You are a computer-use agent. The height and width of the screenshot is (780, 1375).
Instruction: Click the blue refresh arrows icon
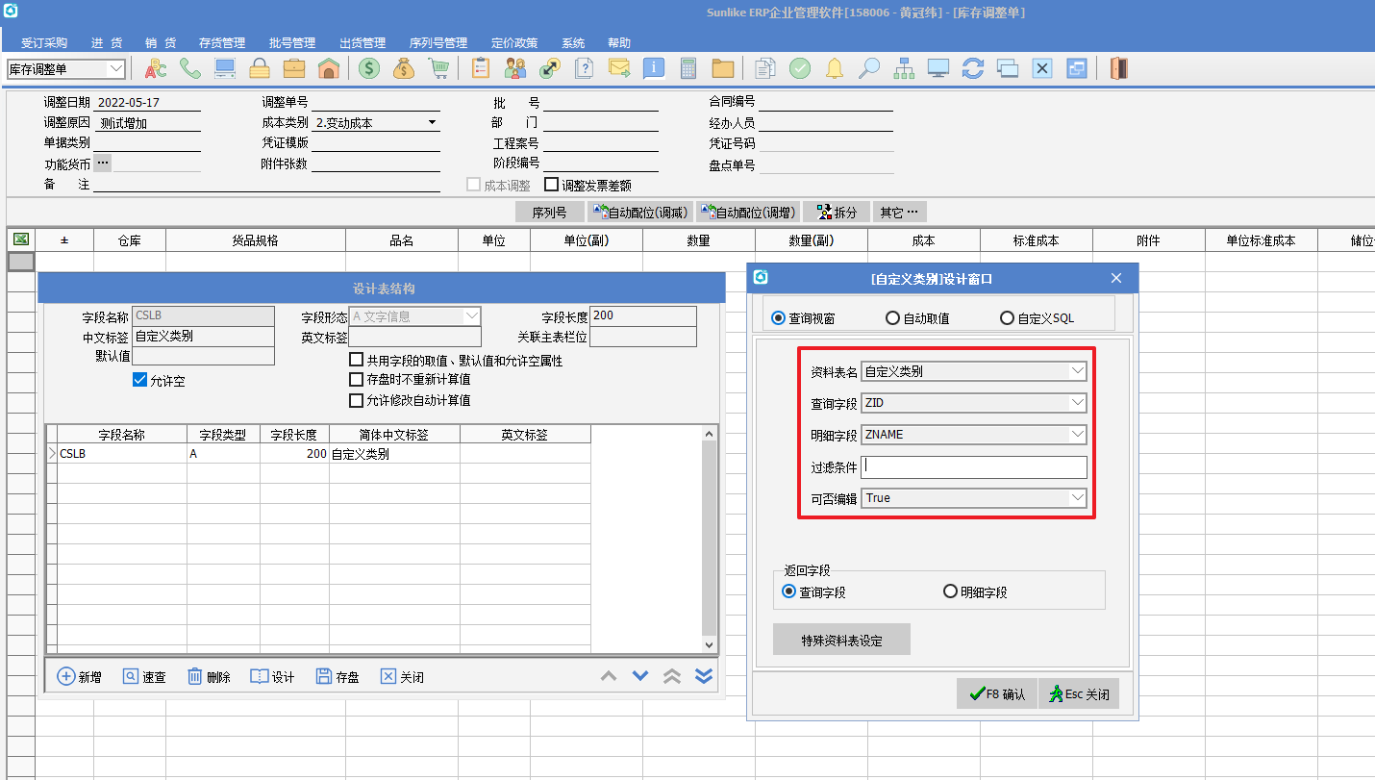point(973,68)
